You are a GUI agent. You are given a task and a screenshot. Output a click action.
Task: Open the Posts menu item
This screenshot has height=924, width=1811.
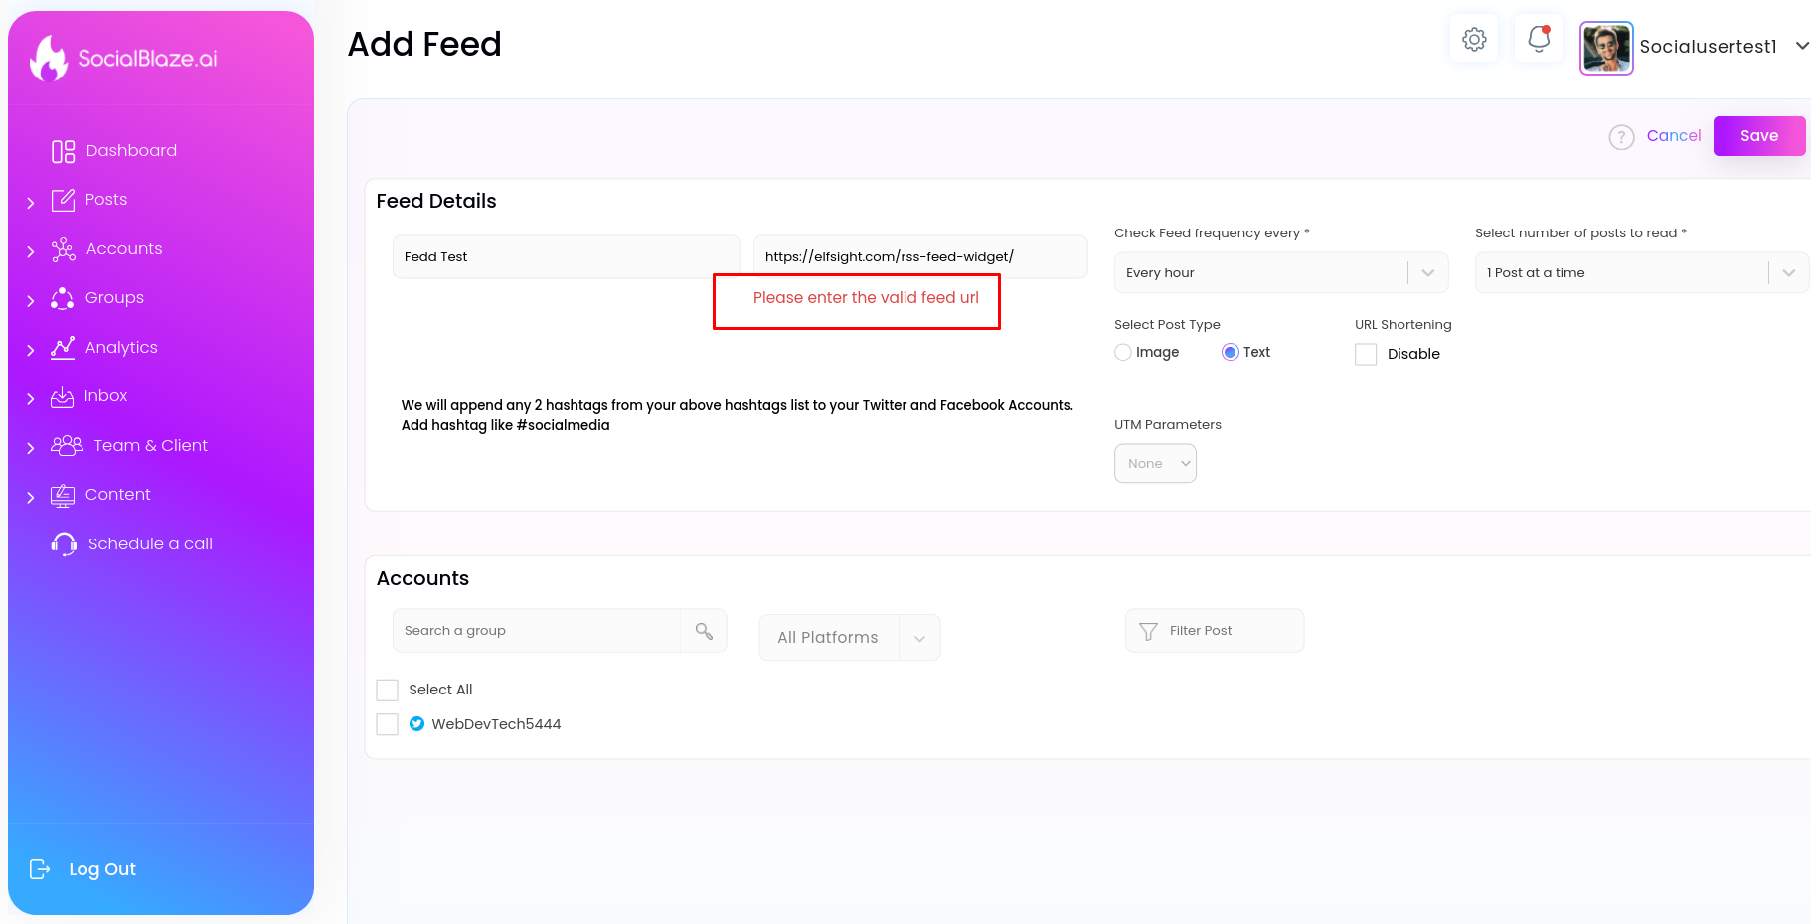click(106, 200)
